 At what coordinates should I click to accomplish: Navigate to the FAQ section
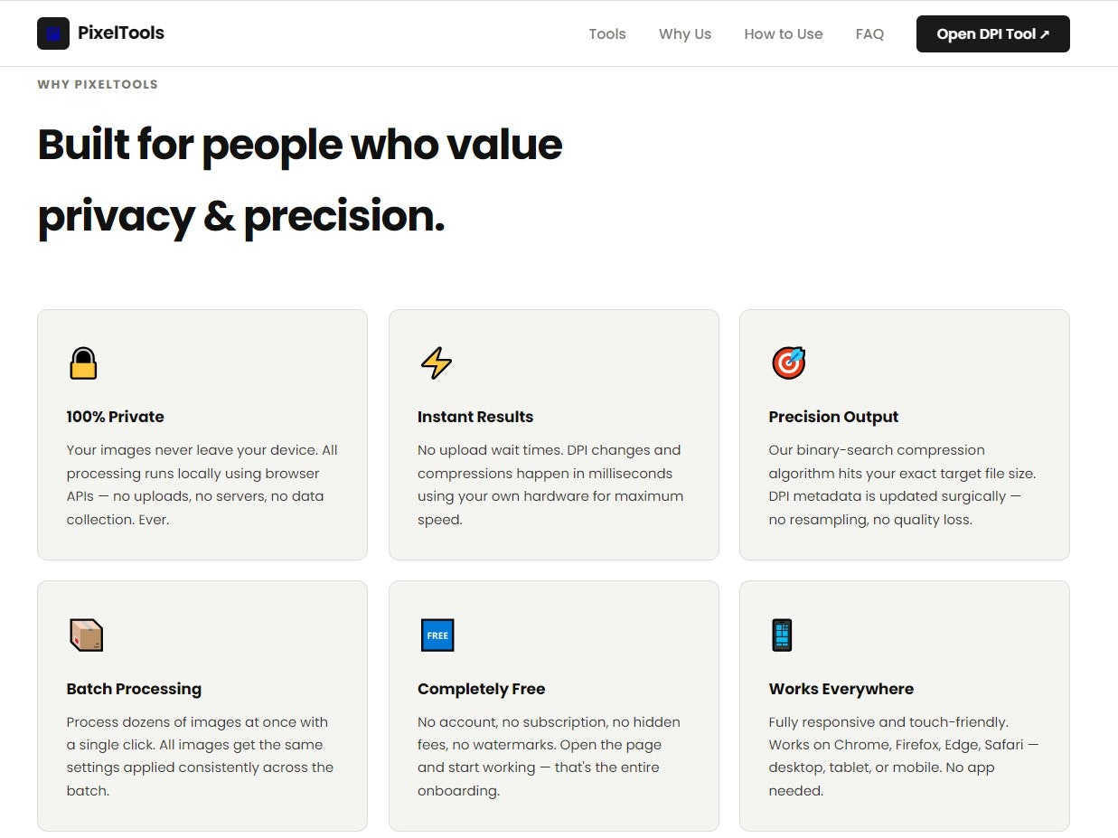[x=869, y=33]
